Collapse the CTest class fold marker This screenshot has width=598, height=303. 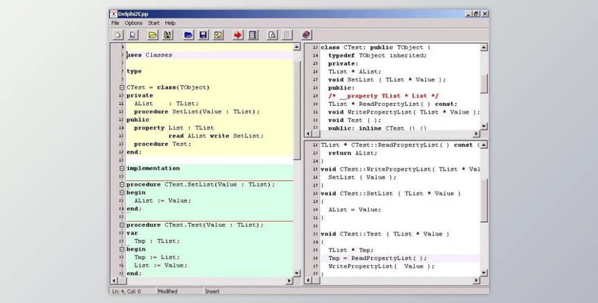122,88
